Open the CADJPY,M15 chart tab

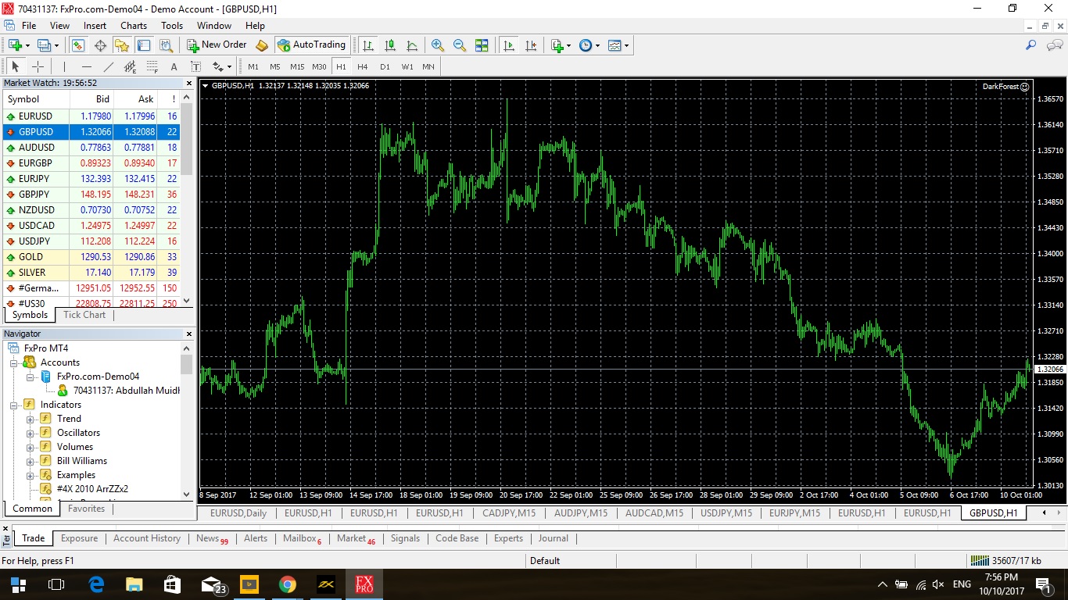(509, 513)
